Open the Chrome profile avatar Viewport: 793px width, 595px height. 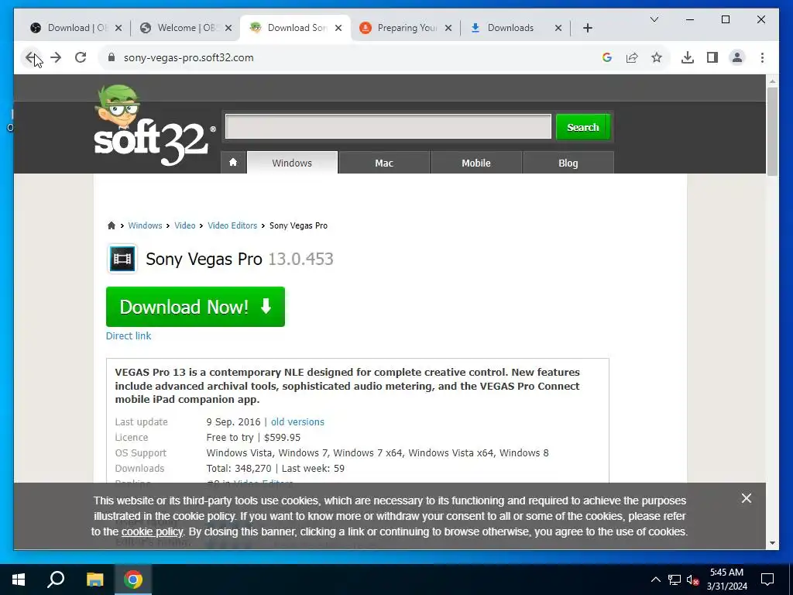point(737,57)
